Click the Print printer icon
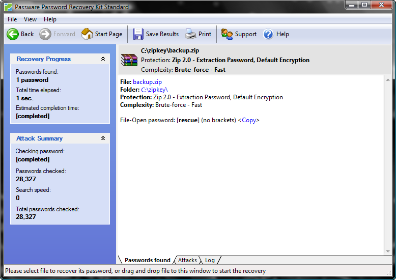Viewport: 396px width, 280px height. point(190,34)
